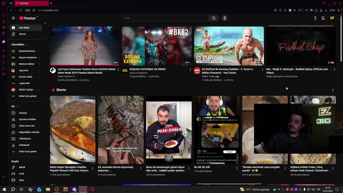Open the extensions cube icon
This screenshot has height=193, width=343.
point(316,10)
